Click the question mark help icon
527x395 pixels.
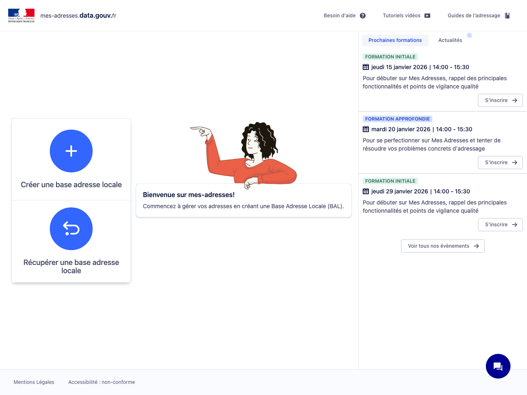pyautogui.click(x=363, y=16)
